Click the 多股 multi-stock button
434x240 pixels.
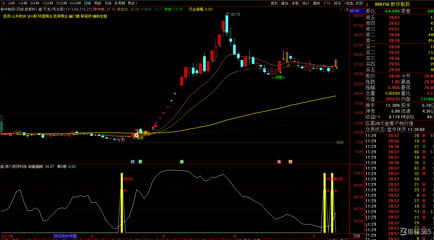pyautogui.click(x=295, y=3)
